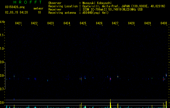Click the 0427 time marker

coord(115,23)
